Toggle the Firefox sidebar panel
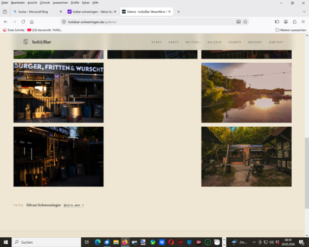This screenshot has height=247, width=309. pos(277,22)
